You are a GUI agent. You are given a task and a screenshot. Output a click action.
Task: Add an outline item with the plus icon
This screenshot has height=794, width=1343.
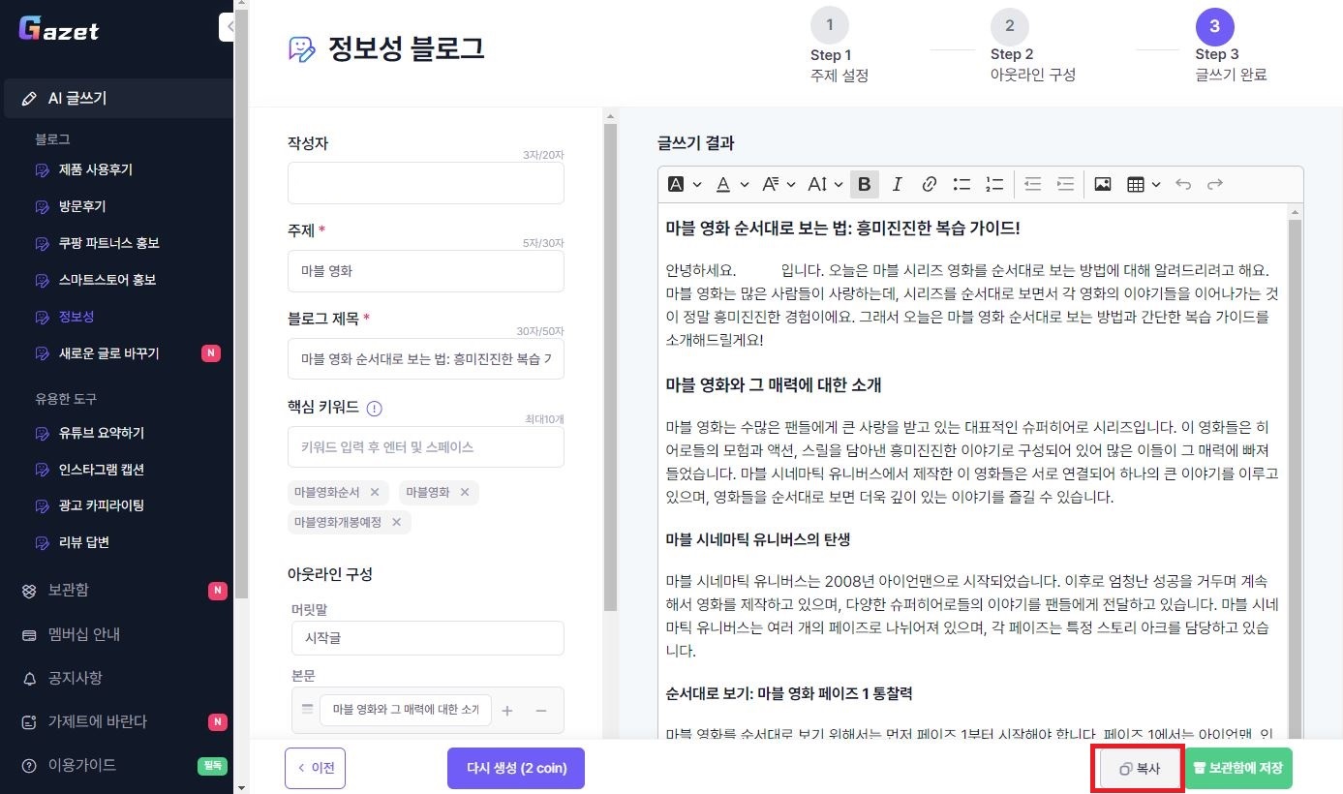point(507,711)
